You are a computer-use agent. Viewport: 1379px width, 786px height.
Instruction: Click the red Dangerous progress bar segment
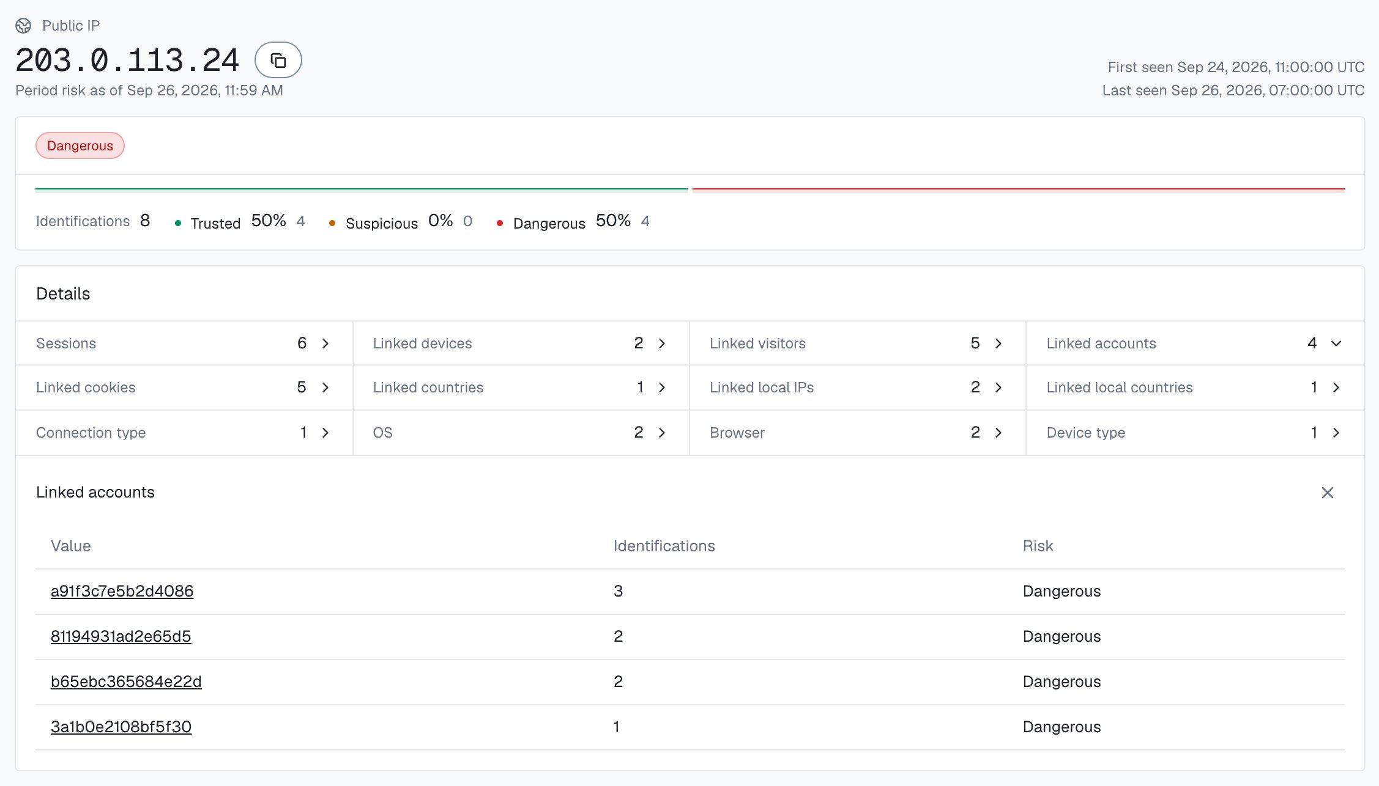click(x=1018, y=189)
